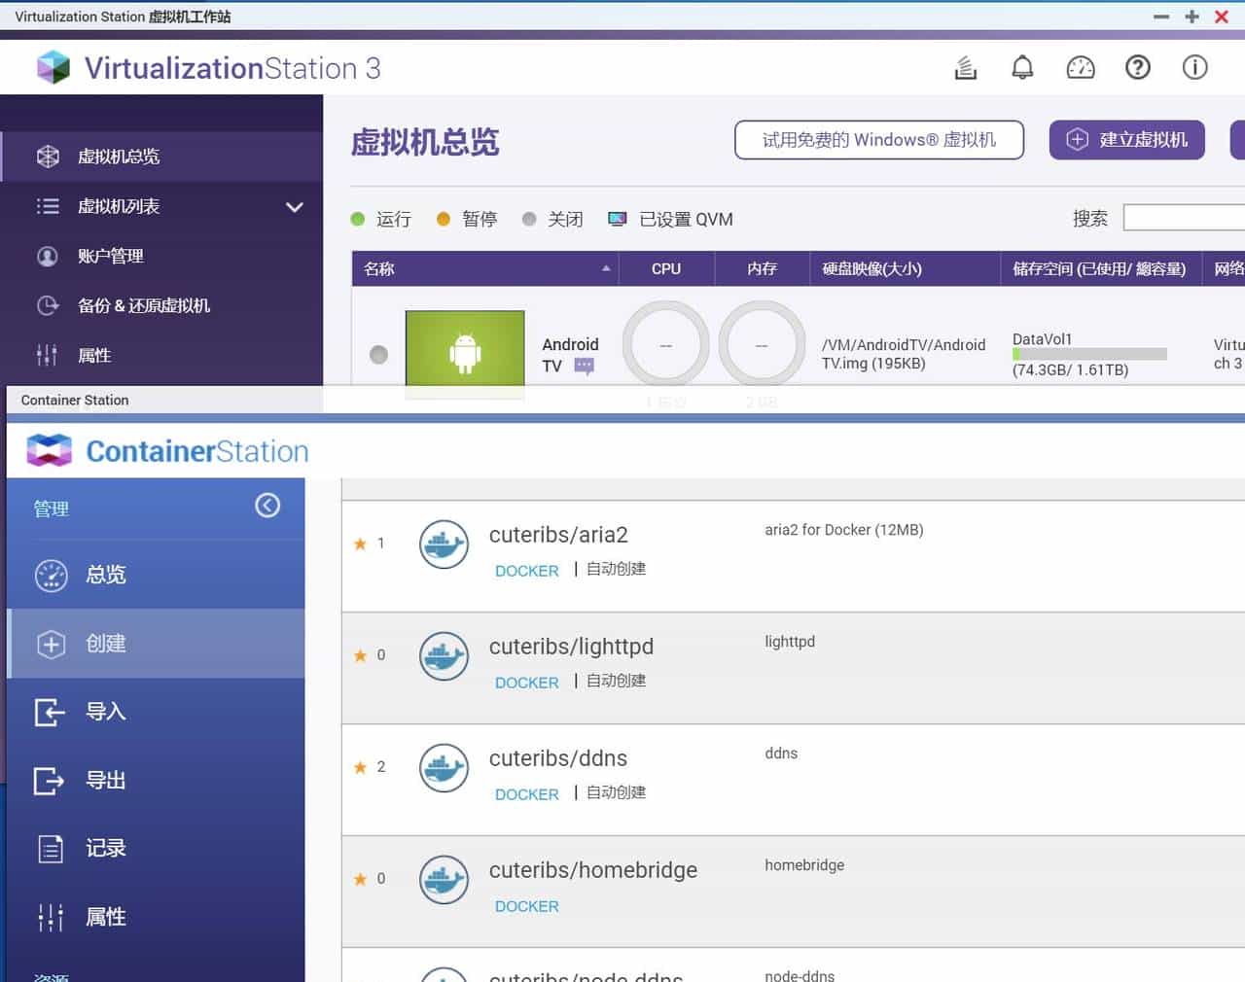The height and width of the screenshot is (982, 1245).
Task: Click the 搜索 input field
Action: pyautogui.click(x=1184, y=218)
